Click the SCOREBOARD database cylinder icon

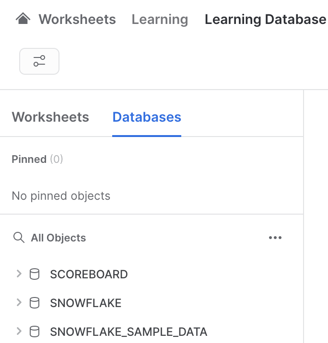(35, 274)
